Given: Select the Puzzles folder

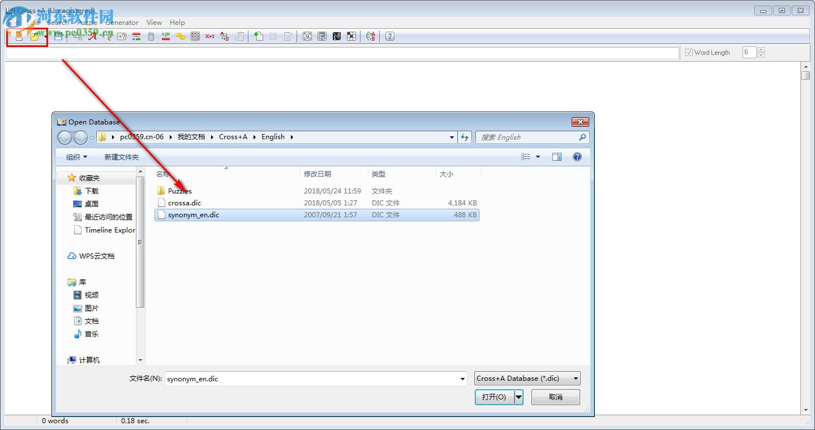Looking at the screenshot, I should 179,191.
